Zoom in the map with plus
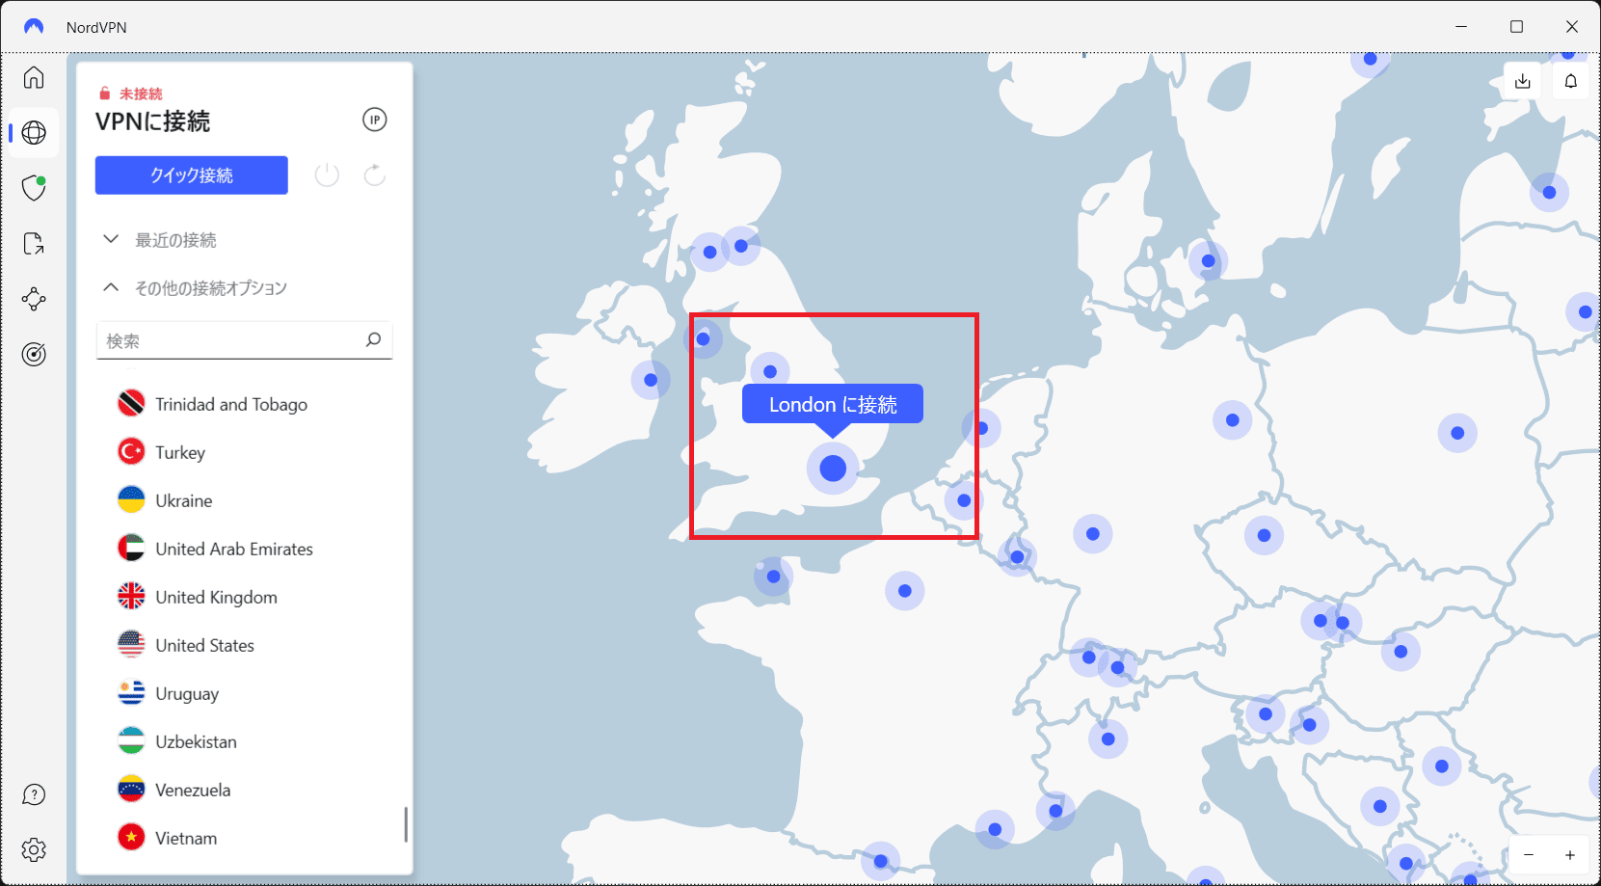The image size is (1601, 886). click(x=1570, y=855)
